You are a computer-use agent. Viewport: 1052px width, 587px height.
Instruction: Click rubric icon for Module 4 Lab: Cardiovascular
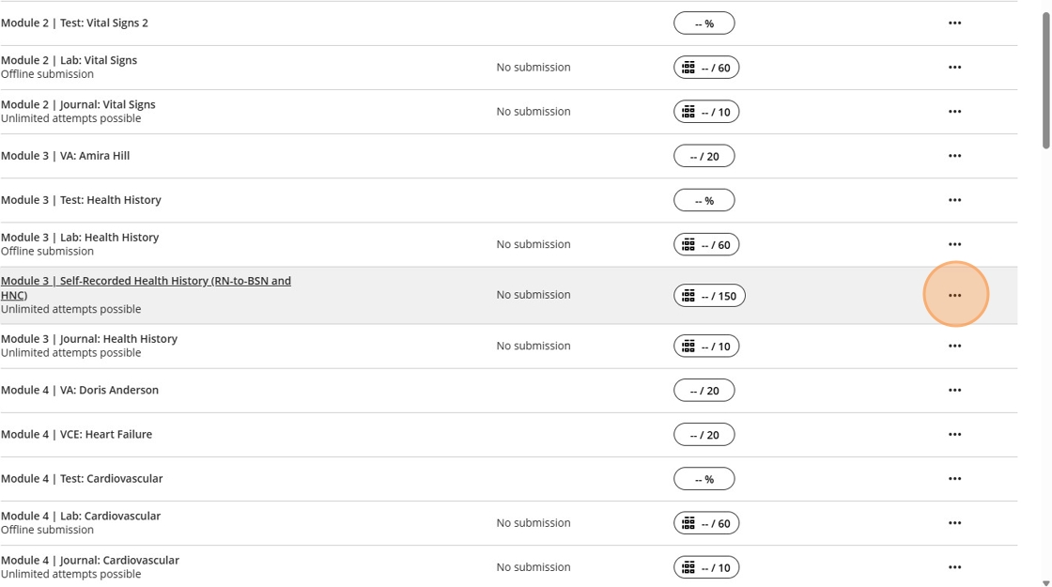[688, 523]
